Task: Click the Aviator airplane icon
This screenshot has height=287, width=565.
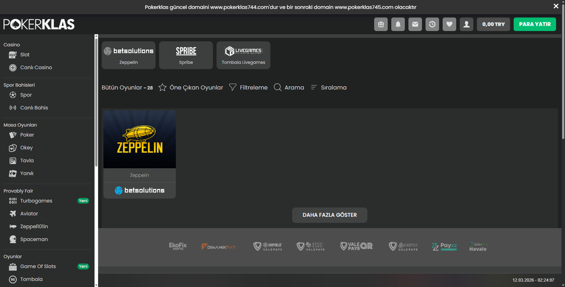Action: [x=13, y=214]
